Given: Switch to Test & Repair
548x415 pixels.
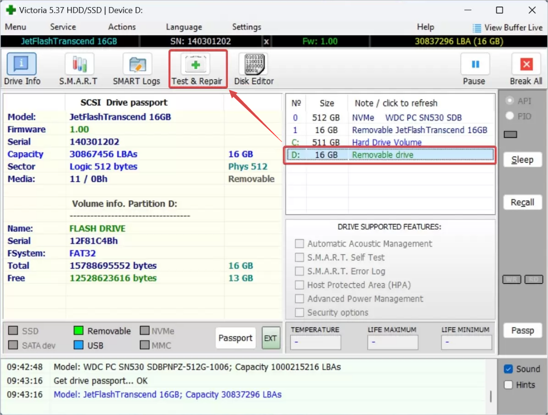Looking at the screenshot, I should pos(197,69).
